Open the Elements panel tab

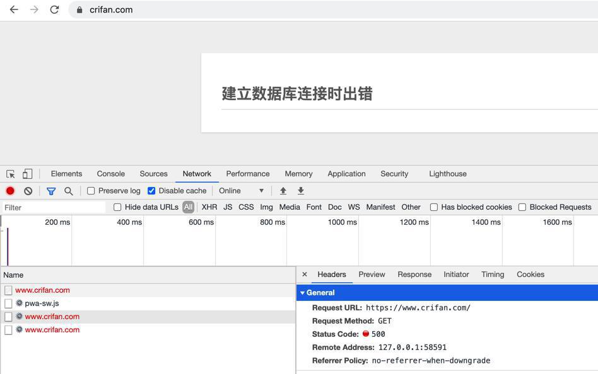coord(66,174)
